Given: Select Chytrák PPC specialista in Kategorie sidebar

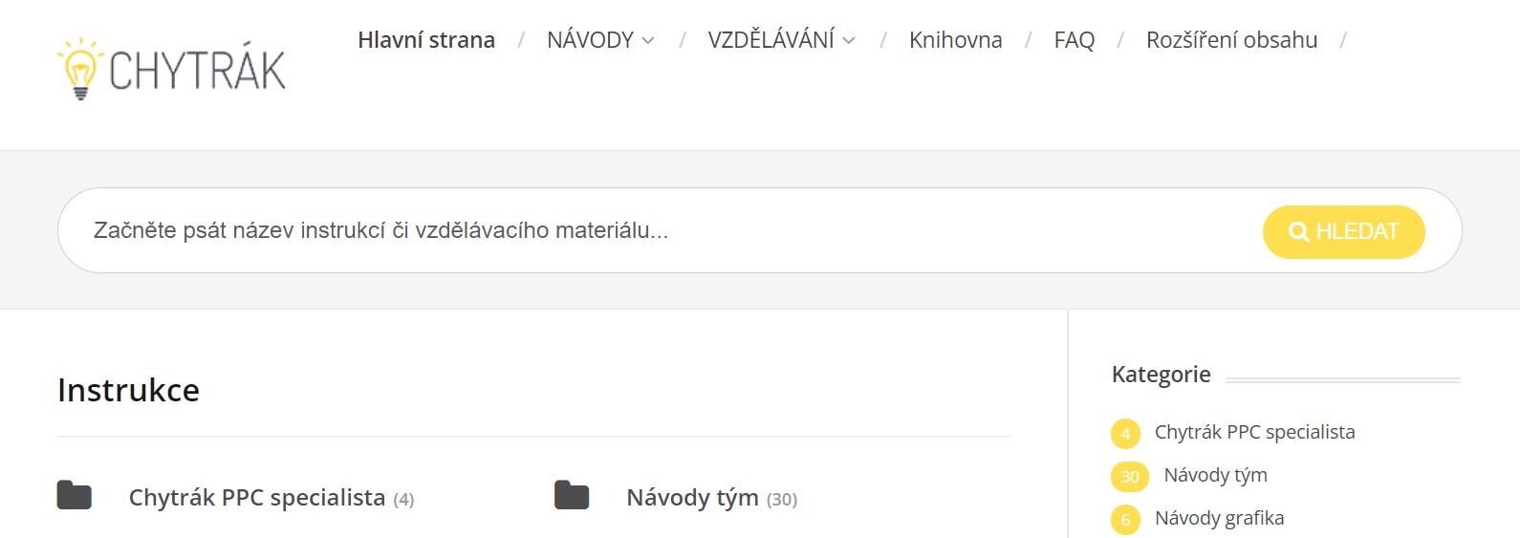Looking at the screenshot, I should [1254, 432].
